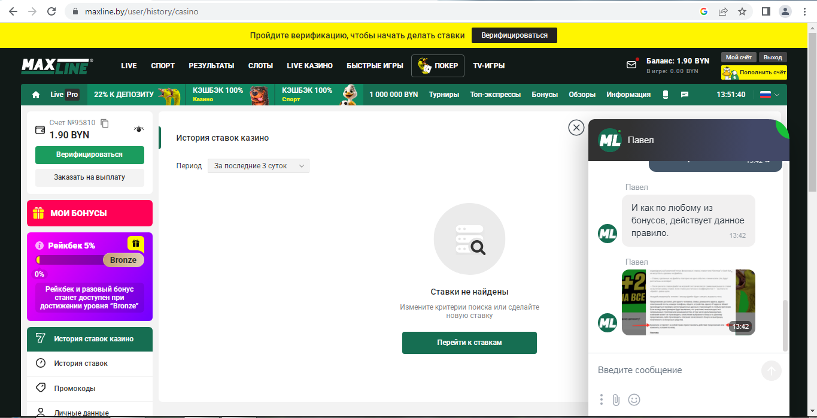Open the language selector with Russian flag

(x=770, y=95)
